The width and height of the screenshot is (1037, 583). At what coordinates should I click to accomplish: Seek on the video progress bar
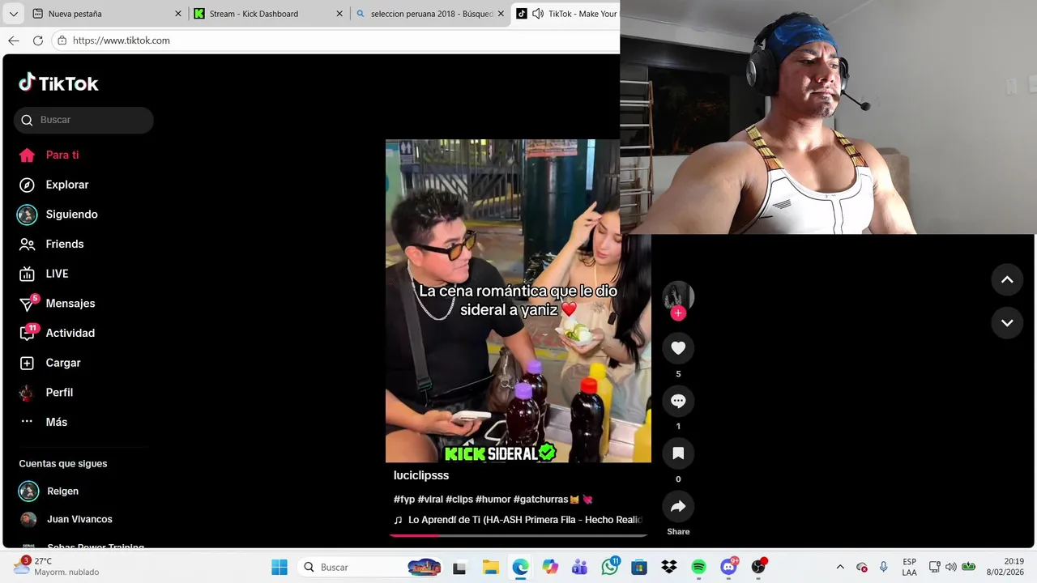518,535
